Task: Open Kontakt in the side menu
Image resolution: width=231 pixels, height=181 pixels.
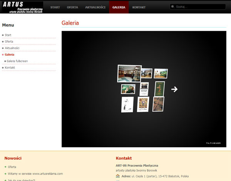Action: 10,67
